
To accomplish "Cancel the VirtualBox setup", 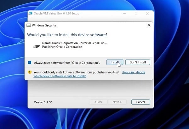I will pos(140,102).
